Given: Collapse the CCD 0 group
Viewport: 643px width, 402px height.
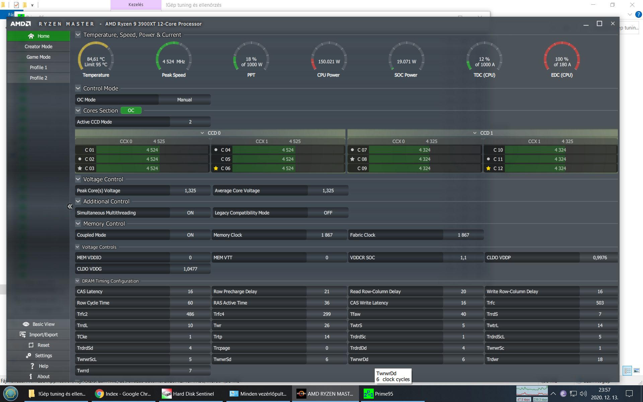Looking at the screenshot, I should coord(202,133).
